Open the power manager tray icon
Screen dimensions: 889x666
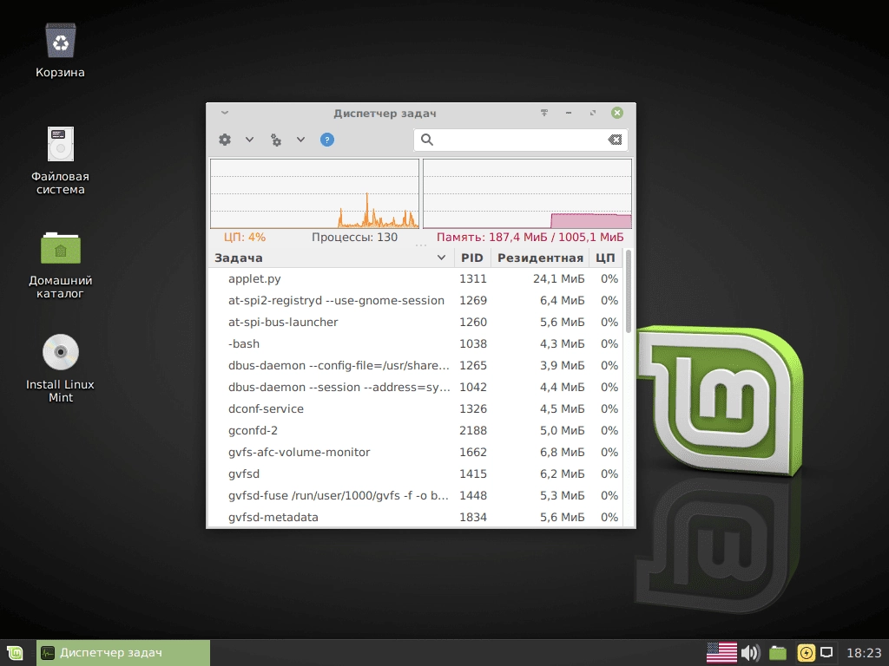tap(806, 653)
